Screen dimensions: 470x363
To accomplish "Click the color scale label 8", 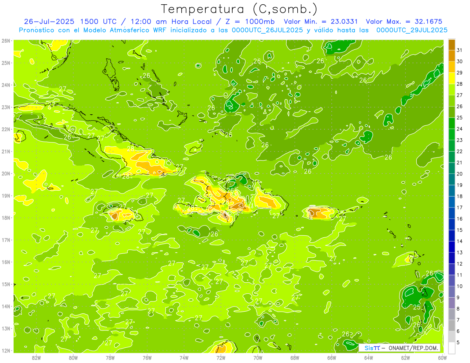I will click(459, 309).
